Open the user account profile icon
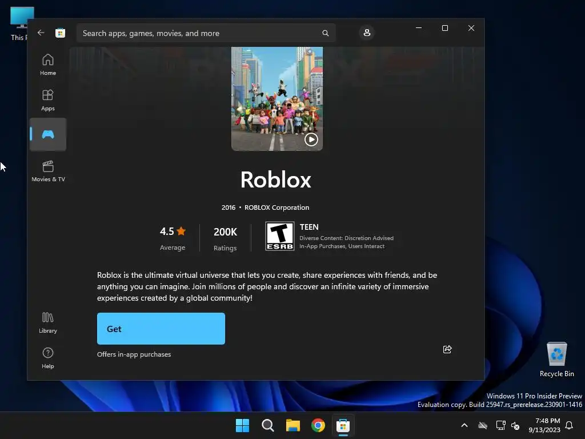The width and height of the screenshot is (585, 439). coord(367,33)
